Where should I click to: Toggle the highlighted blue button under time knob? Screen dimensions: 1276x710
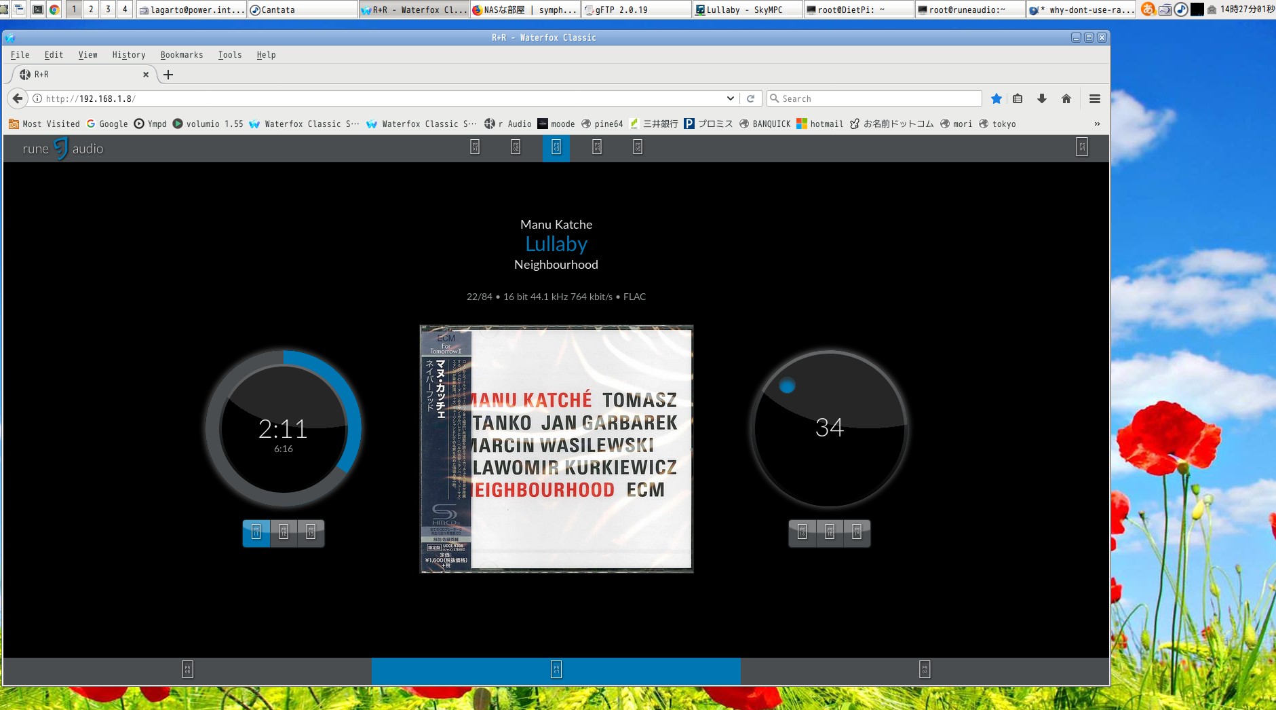[x=256, y=533]
